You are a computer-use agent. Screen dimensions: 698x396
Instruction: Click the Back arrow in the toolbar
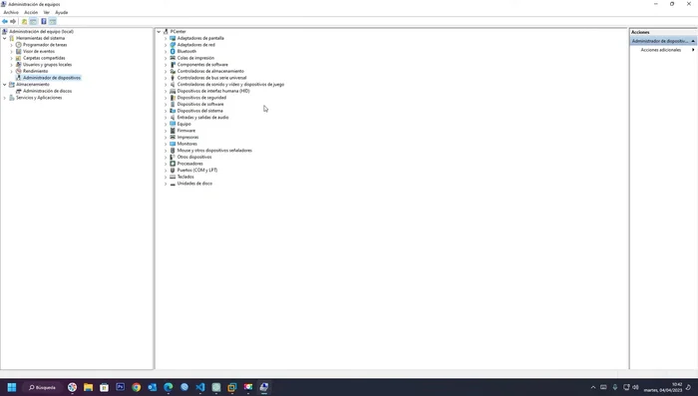click(4, 21)
